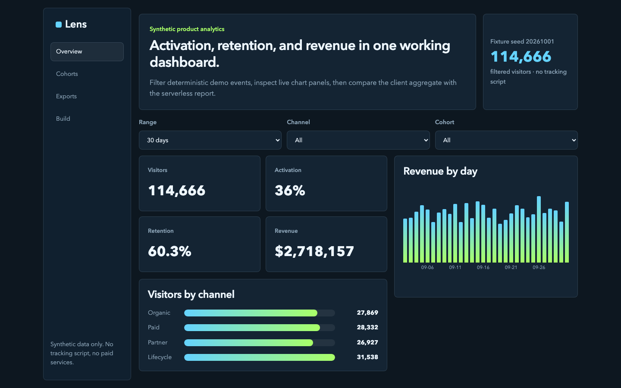Image resolution: width=621 pixels, height=388 pixels.
Task: Expand the Channel filter dropdown
Action: tap(358, 140)
